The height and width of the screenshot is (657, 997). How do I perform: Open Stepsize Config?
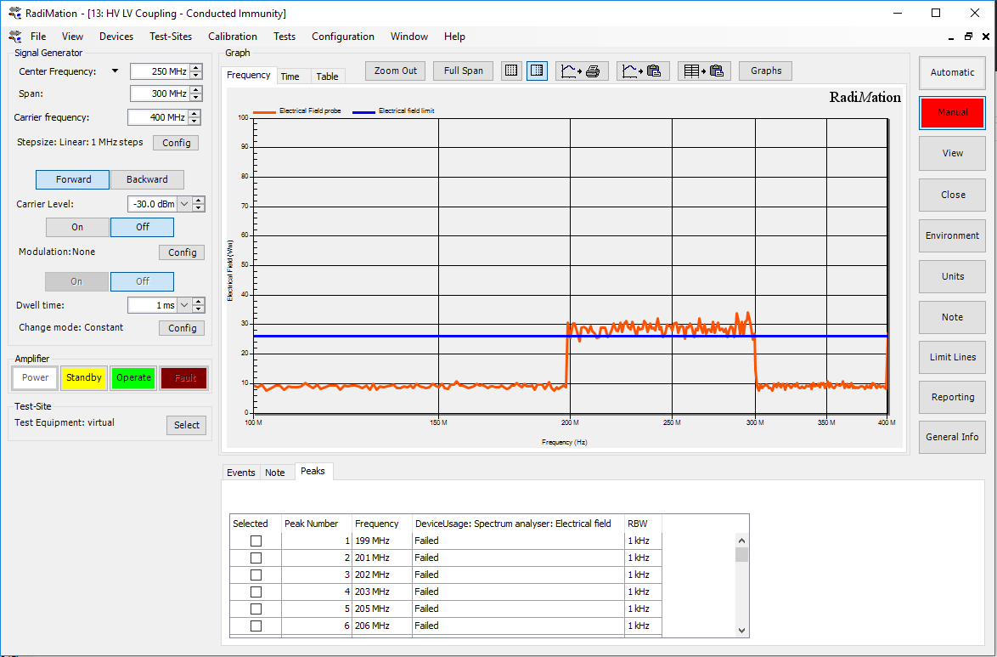click(176, 143)
